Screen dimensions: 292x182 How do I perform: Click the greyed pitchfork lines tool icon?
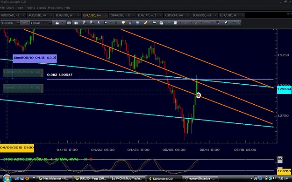pyautogui.click(x=186, y=23)
